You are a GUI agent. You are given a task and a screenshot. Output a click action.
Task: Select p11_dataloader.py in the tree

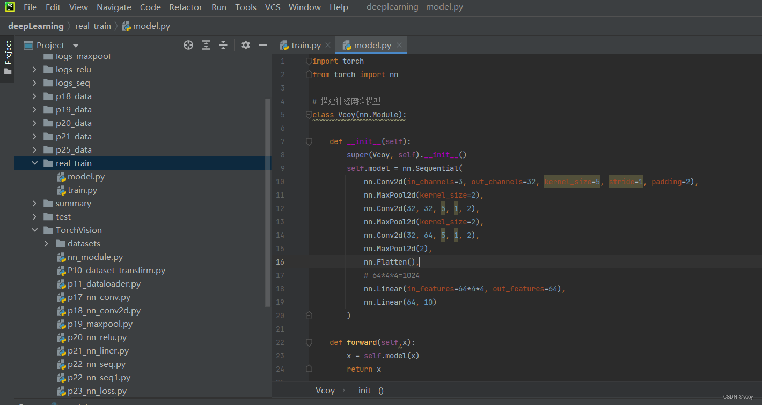pyautogui.click(x=104, y=284)
